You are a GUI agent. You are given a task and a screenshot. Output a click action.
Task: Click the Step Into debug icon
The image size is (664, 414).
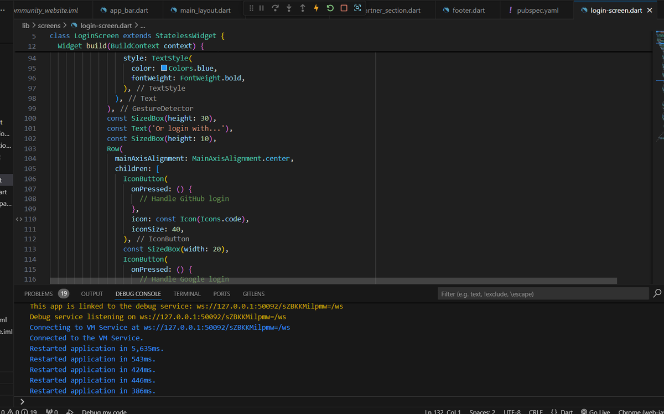pyautogui.click(x=289, y=8)
